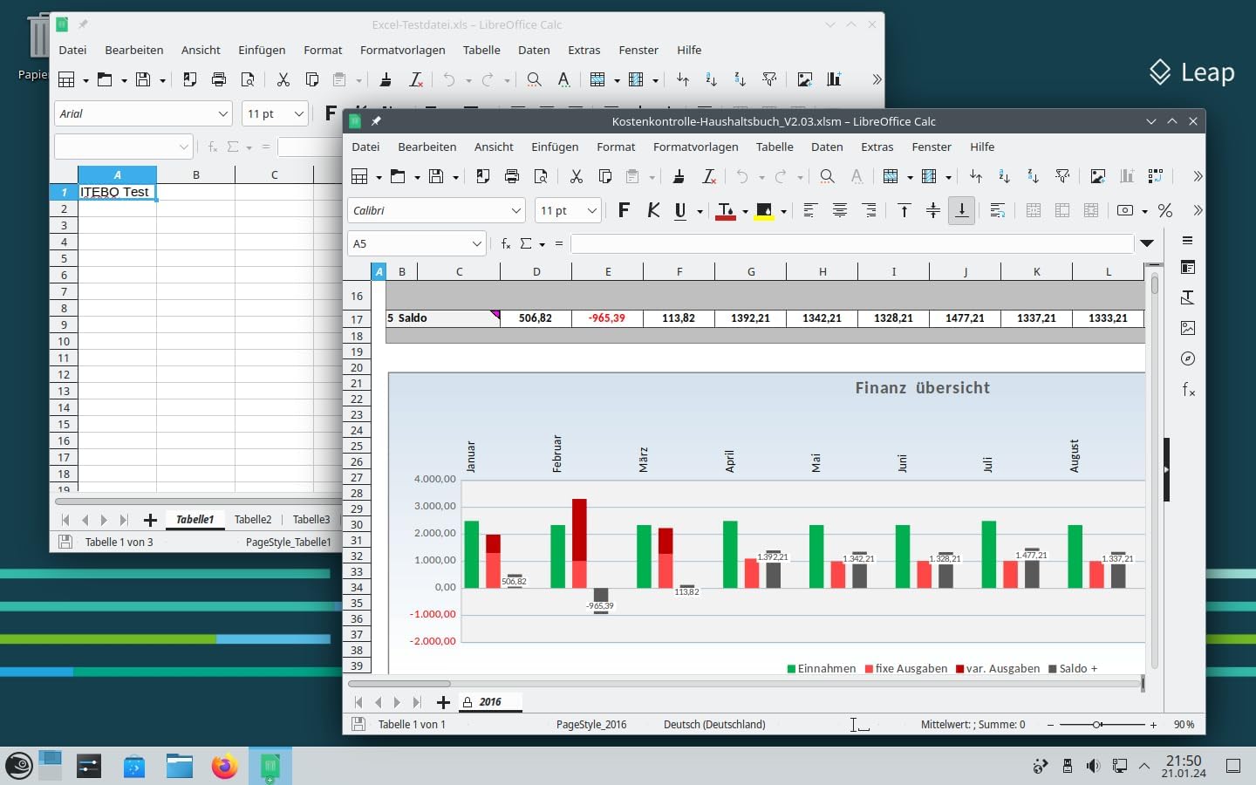The width and height of the screenshot is (1256, 785).
Task: Click the zoom-in plus button in the status bar
Action: (1153, 724)
